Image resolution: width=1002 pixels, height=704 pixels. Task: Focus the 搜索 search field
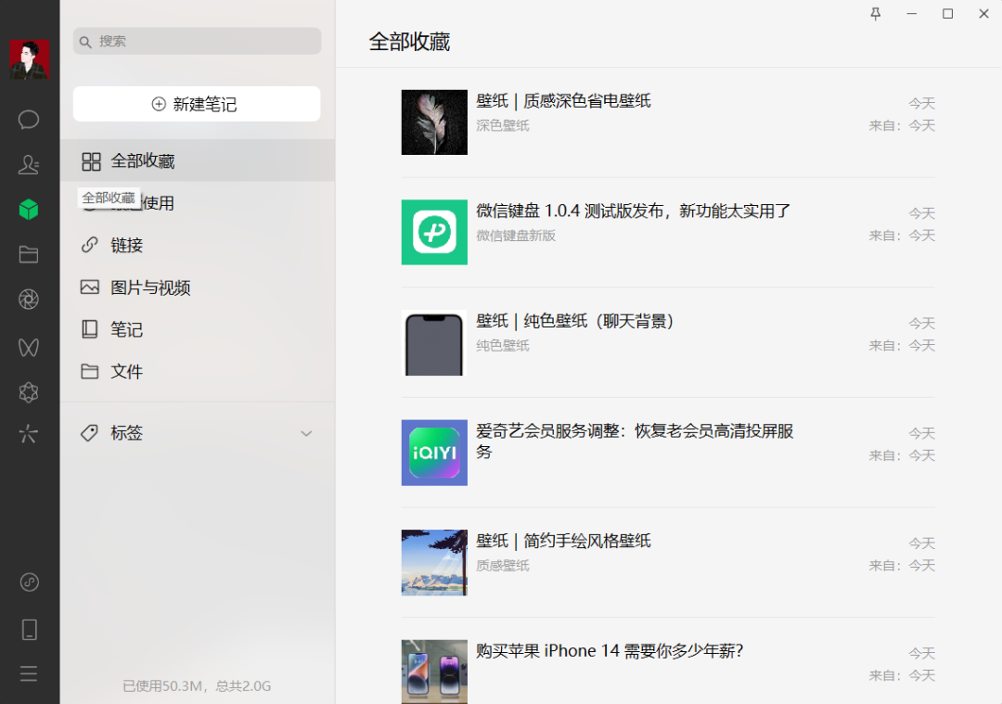point(197,41)
